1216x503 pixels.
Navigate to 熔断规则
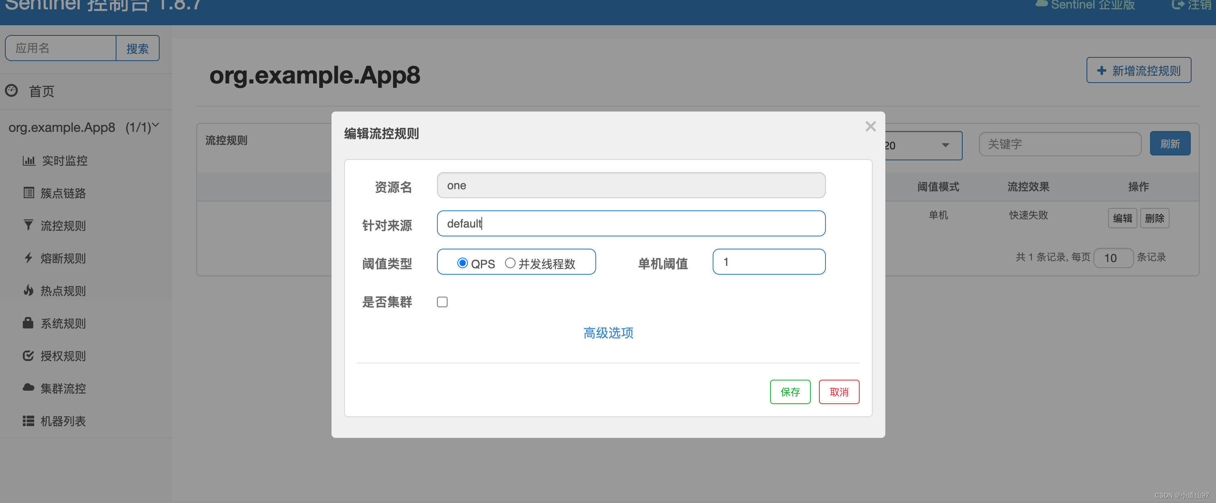click(63, 258)
